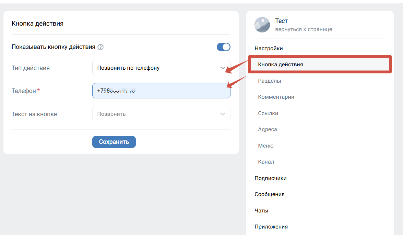403x235 pixels.
Task: Select Кнопка действия menu item
Action: 320,64
